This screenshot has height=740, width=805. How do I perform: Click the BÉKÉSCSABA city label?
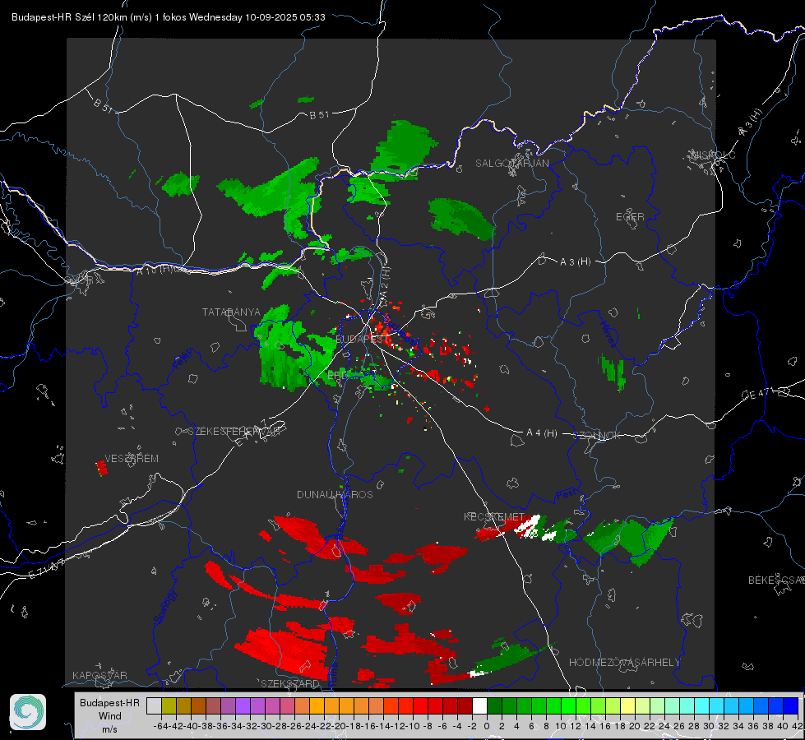tap(776, 580)
